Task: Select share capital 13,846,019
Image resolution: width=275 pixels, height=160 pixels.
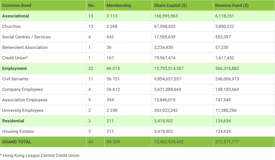Action: (165, 100)
